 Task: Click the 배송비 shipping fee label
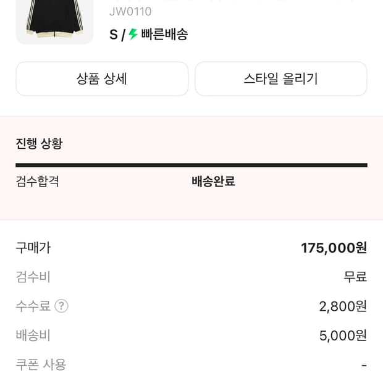click(33, 335)
